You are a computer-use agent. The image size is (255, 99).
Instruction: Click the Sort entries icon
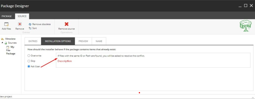[x=30, y=28]
